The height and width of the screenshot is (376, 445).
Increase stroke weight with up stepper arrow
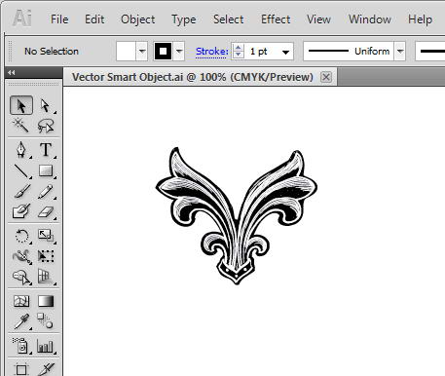pos(239,48)
